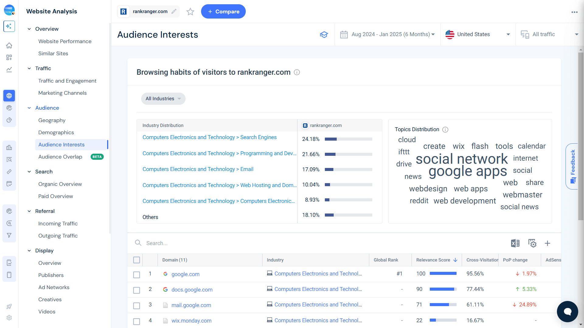Click 'google apps' in topics cloud

(468, 172)
